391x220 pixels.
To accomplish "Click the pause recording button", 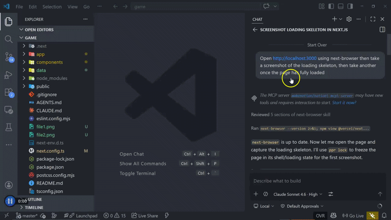I will pos(10,201).
